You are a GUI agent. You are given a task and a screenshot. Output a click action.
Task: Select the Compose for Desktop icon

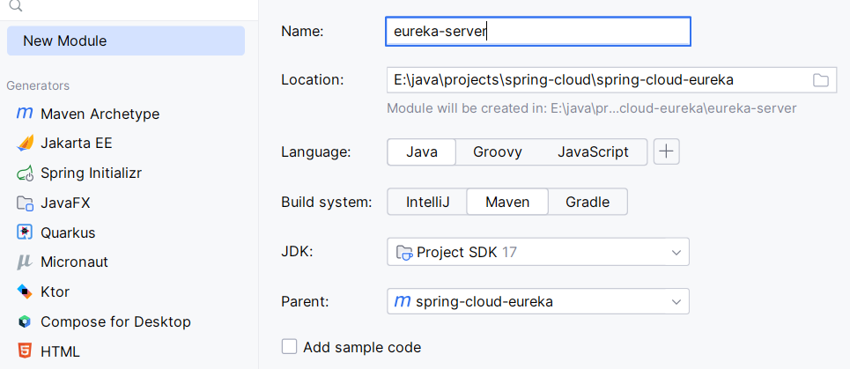25,321
